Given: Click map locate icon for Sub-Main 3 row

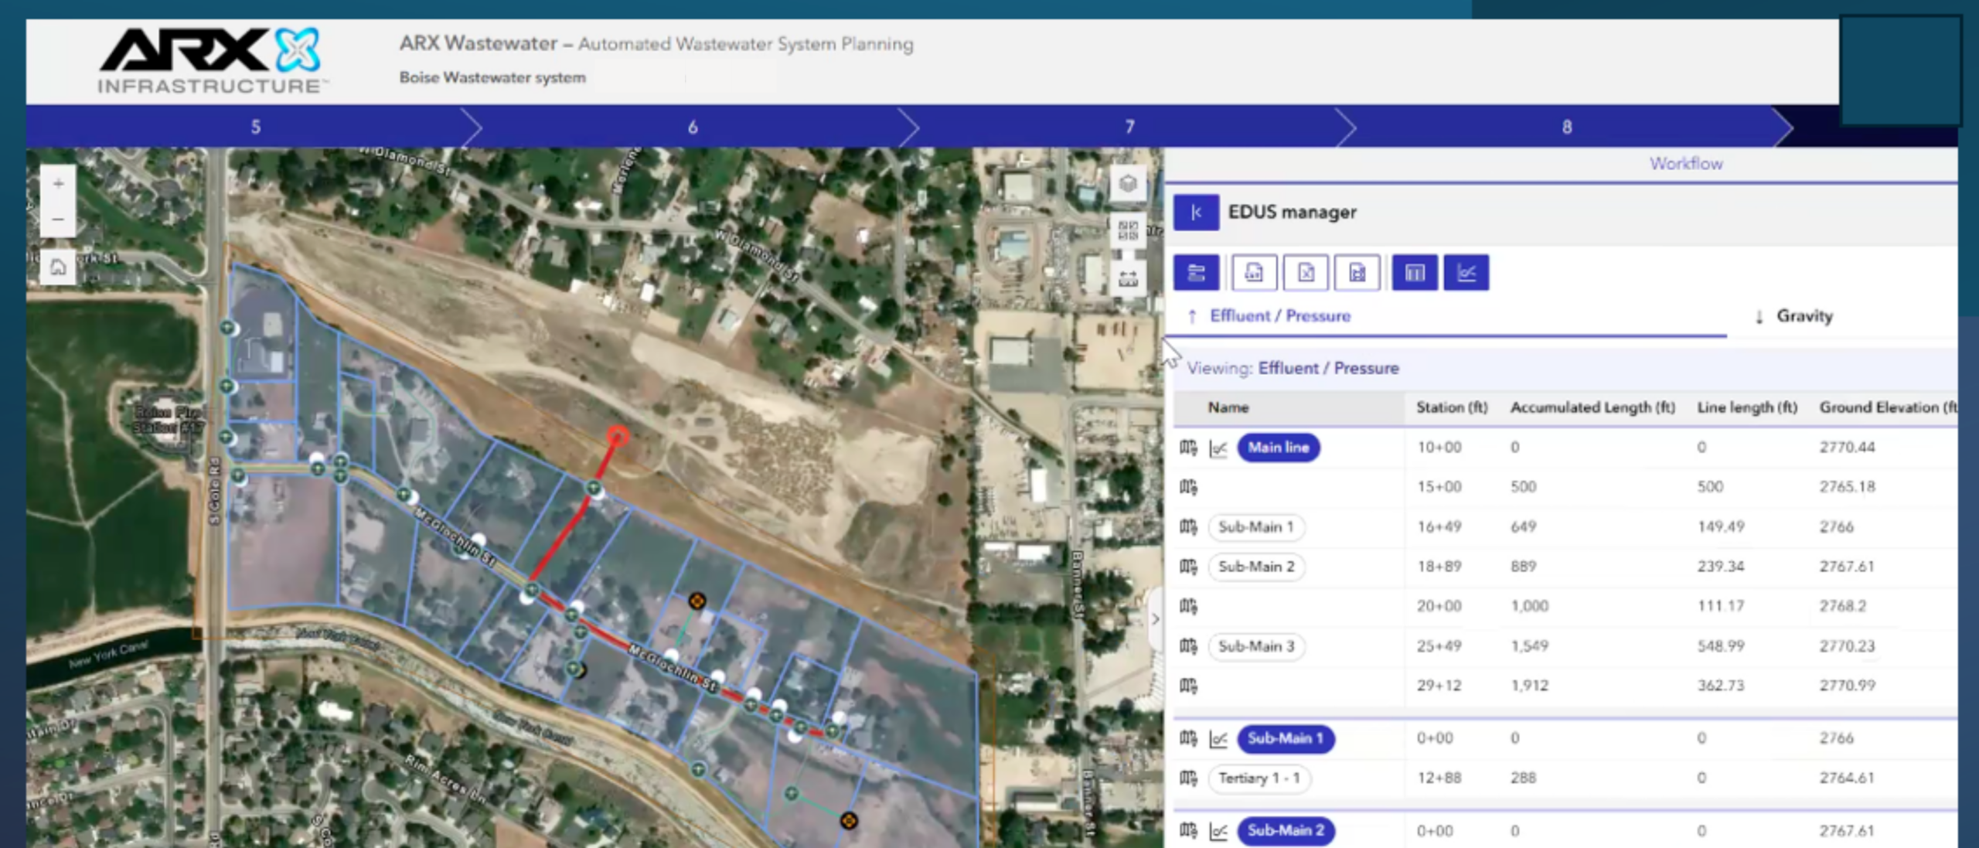Looking at the screenshot, I should pyautogui.click(x=1188, y=646).
